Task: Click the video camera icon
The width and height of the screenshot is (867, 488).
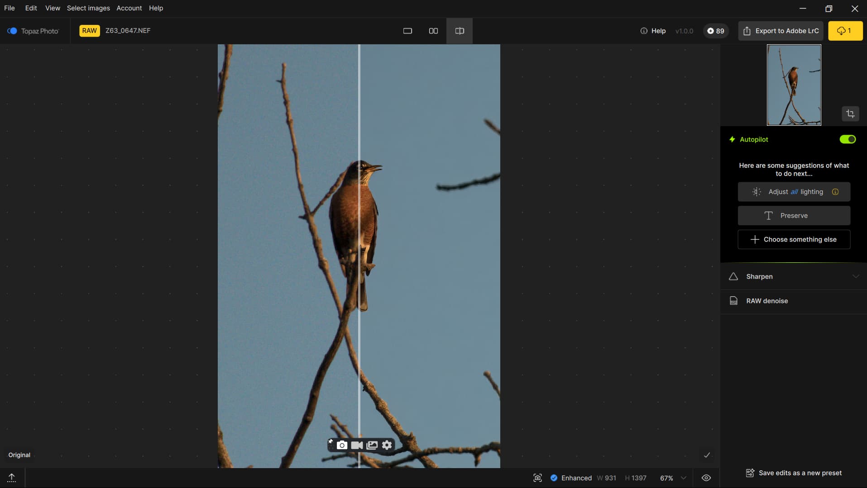Action: pyautogui.click(x=357, y=445)
